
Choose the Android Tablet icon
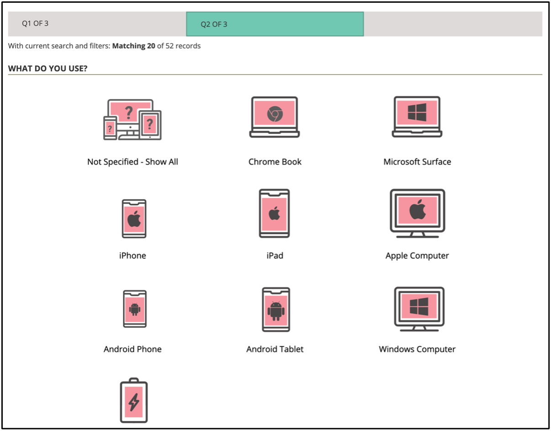pyautogui.click(x=276, y=310)
